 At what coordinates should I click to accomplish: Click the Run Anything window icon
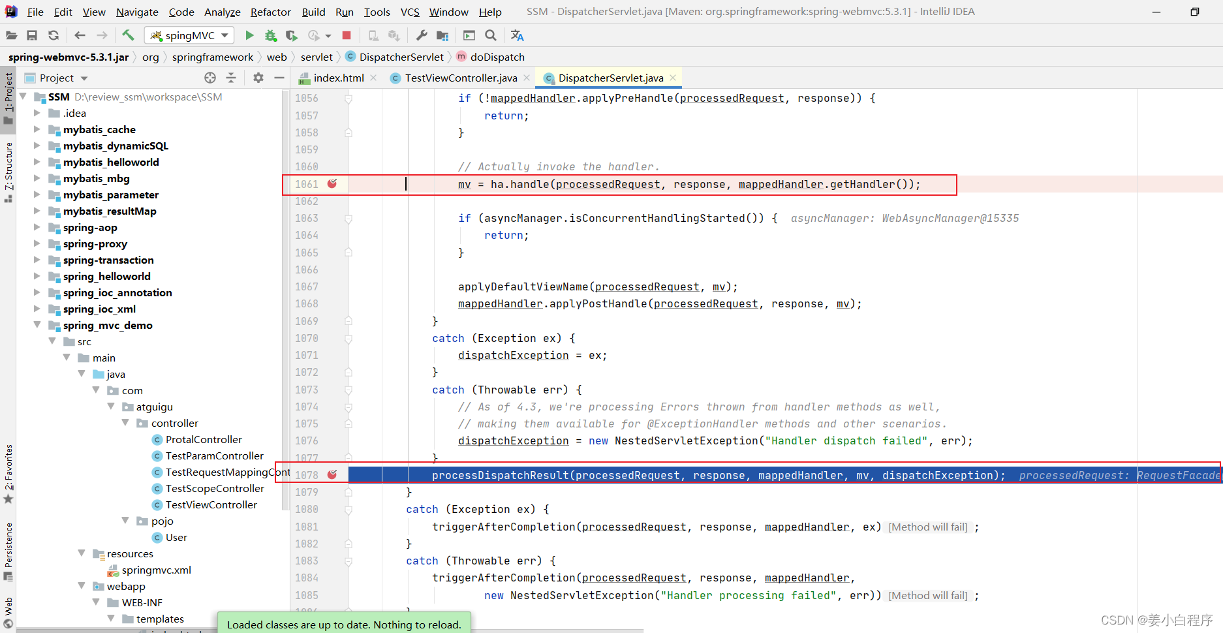click(469, 35)
